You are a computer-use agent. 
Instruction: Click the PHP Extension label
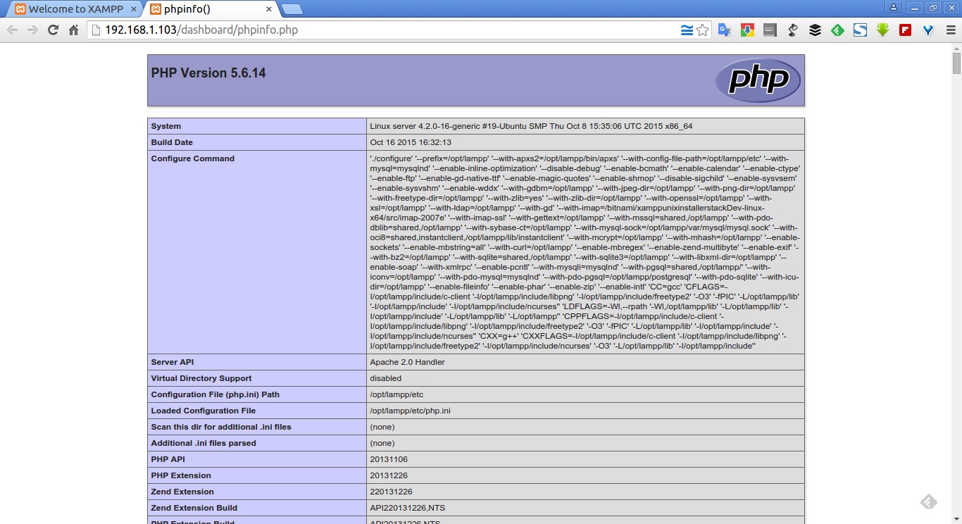[181, 475]
